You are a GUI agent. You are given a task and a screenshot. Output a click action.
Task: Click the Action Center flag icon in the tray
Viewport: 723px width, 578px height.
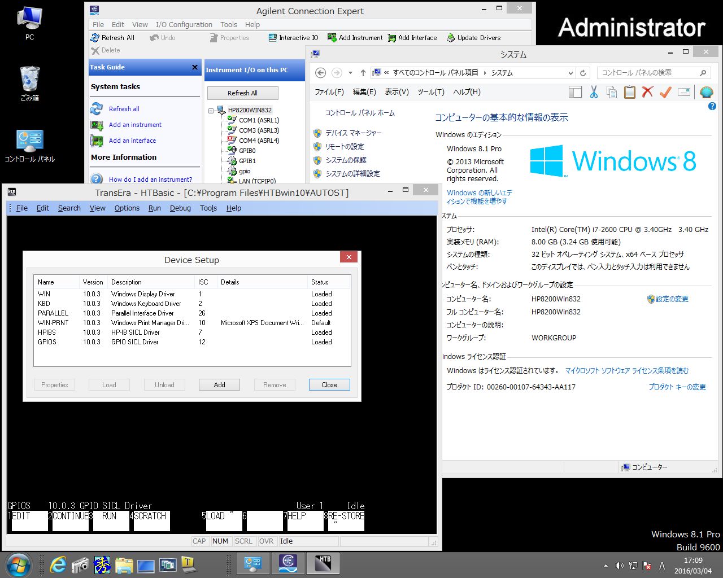[647, 566]
